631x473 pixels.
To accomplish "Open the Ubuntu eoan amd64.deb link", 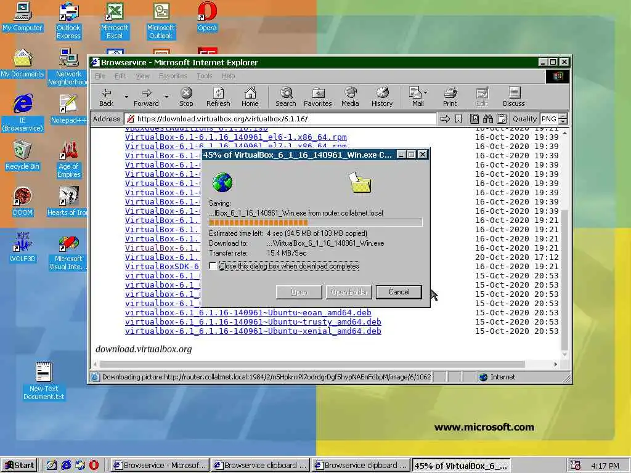I will click(x=248, y=312).
